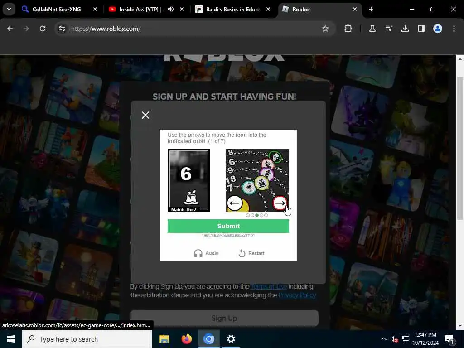Click the muted volume tray icon

(x=394, y=339)
